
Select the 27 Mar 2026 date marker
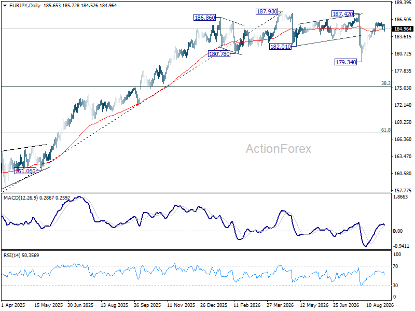[280, 305]
